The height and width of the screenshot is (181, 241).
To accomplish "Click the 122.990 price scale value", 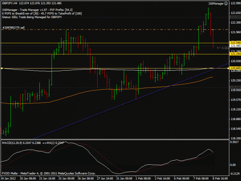I will (236, 3).
